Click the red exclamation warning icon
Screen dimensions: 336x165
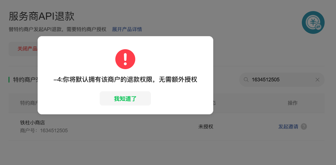point(125,59)
